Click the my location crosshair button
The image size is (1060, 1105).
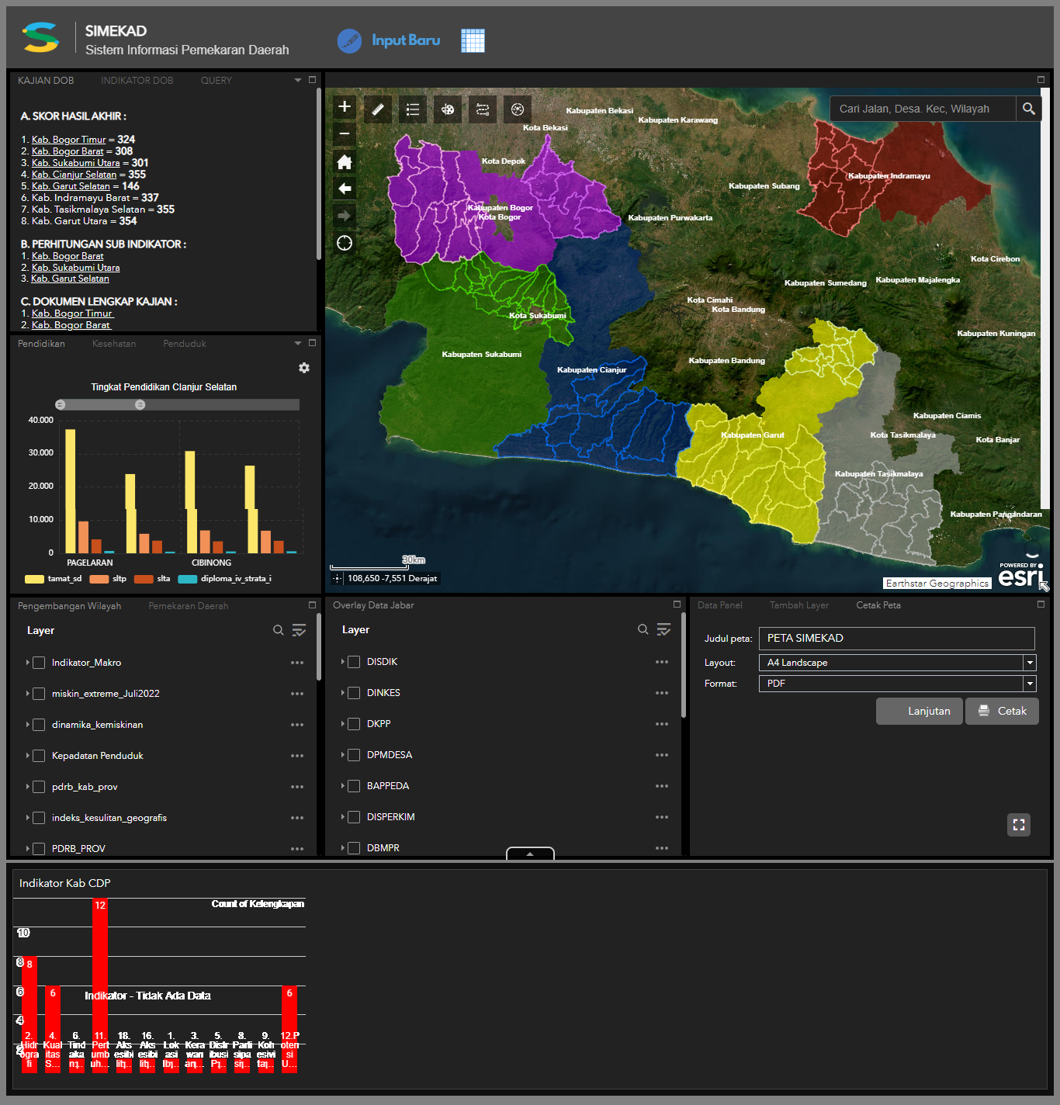(x=345, y=243)
